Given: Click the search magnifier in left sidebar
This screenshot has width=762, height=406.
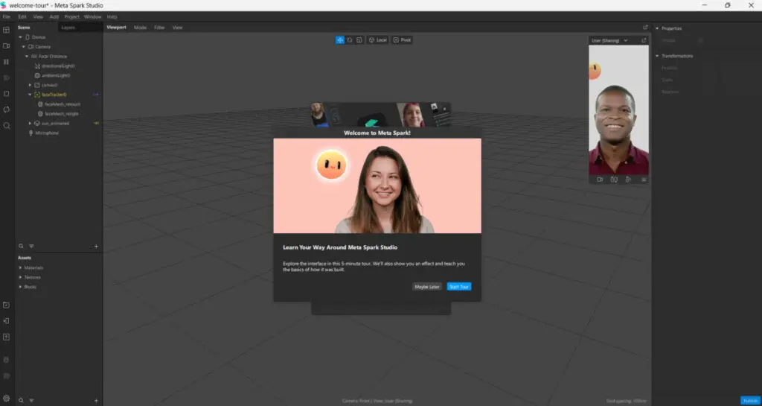Looking at the screenshot, I should tap(6, 125).
